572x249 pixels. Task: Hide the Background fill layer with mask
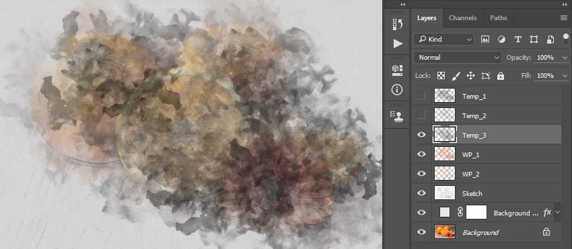[x=421, y=212]
